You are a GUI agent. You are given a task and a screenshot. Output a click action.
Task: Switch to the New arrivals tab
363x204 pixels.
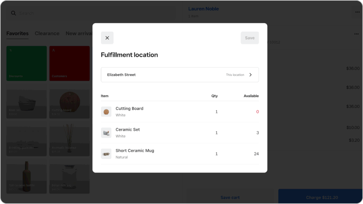[79, 33]
